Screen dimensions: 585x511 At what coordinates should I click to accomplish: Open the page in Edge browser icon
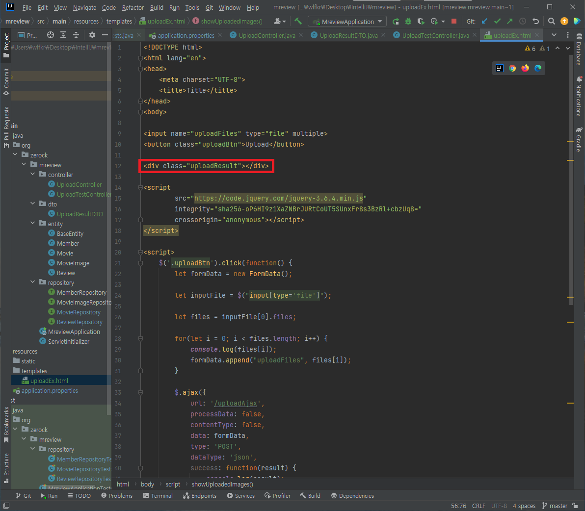537,68
